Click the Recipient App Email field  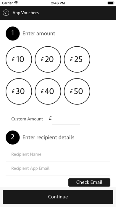tap(58, 168)
